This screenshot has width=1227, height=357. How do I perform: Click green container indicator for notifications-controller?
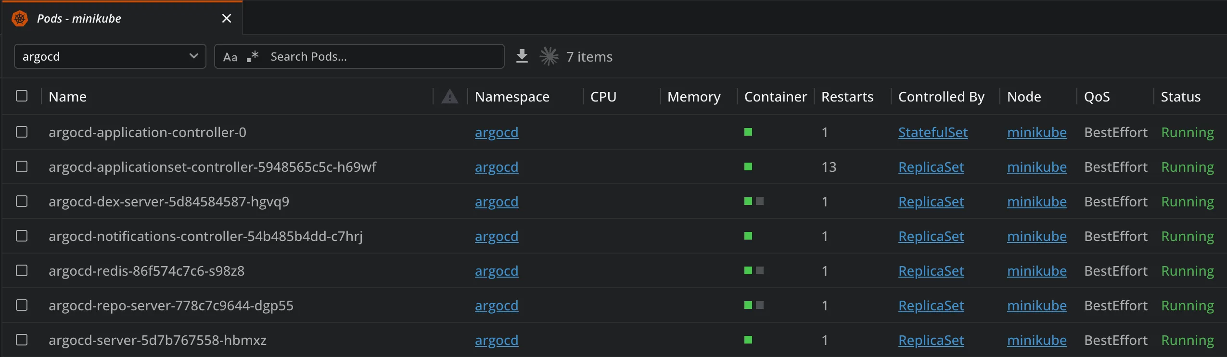[x=748, y=236]
